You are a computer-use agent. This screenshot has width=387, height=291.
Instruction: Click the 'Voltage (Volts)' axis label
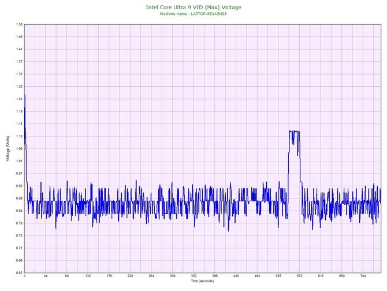click(x=8, y=149)
